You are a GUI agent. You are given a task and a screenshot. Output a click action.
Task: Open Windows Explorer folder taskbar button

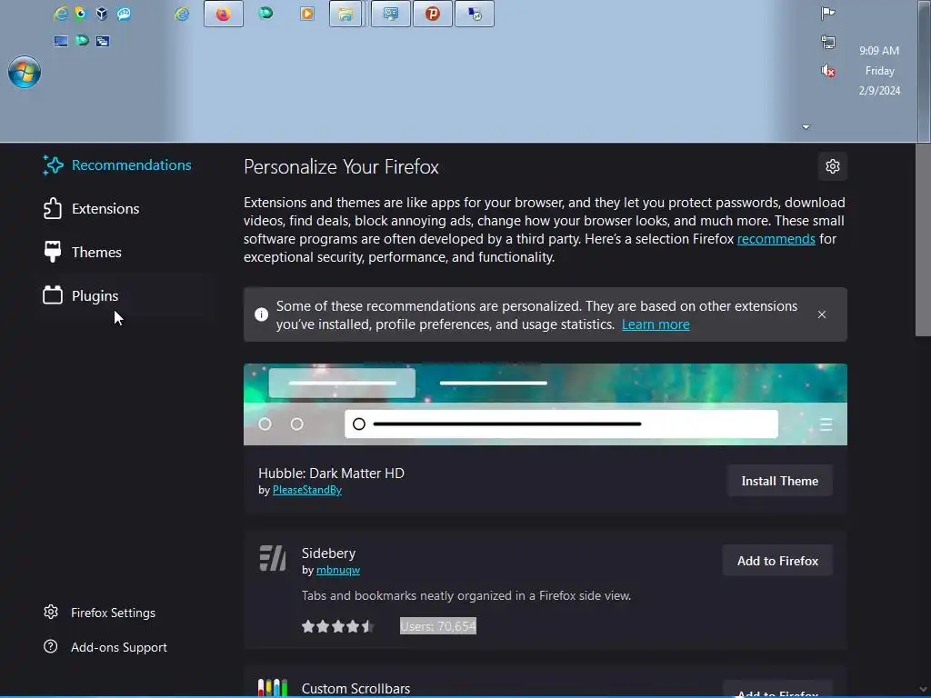345,14
